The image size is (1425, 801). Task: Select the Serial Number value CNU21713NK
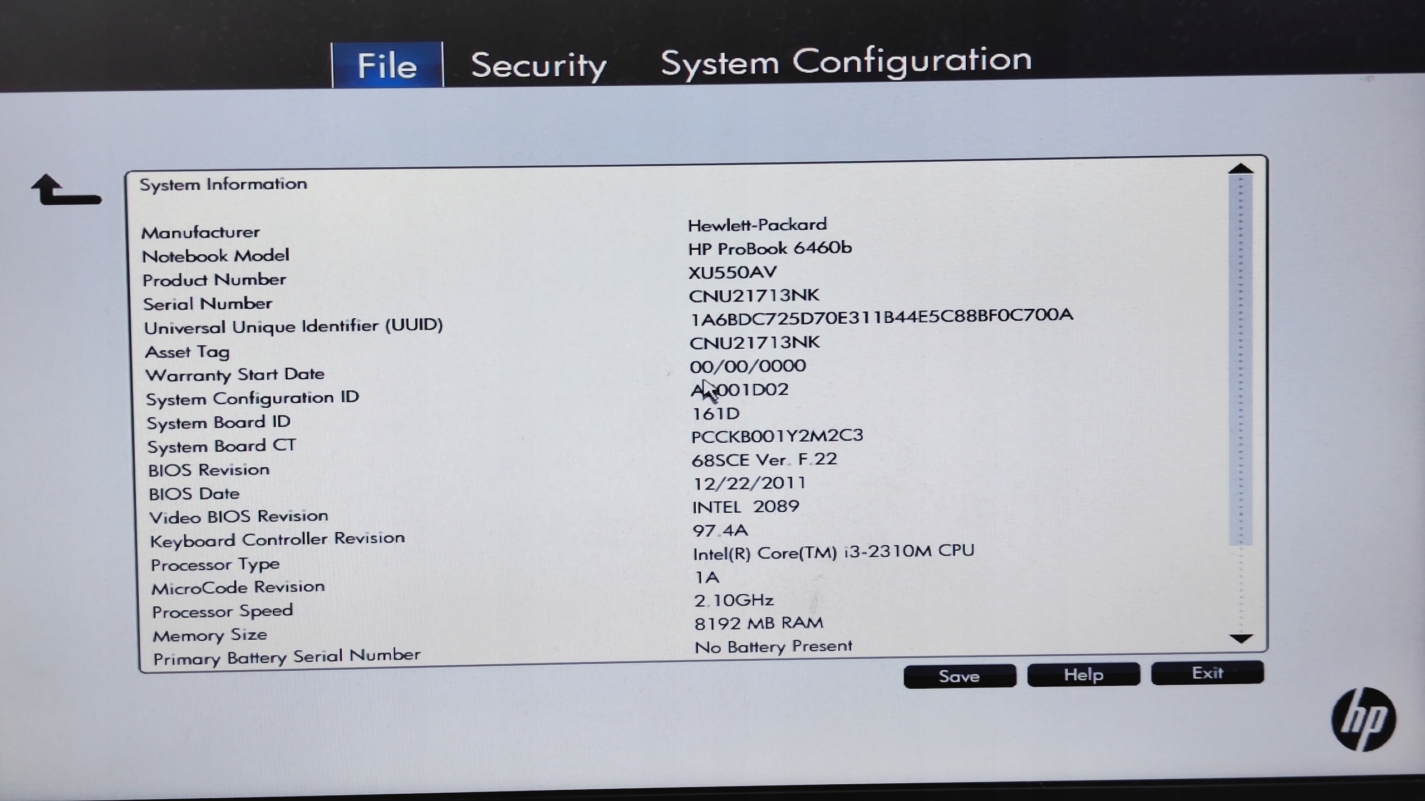tap(754, 295)
